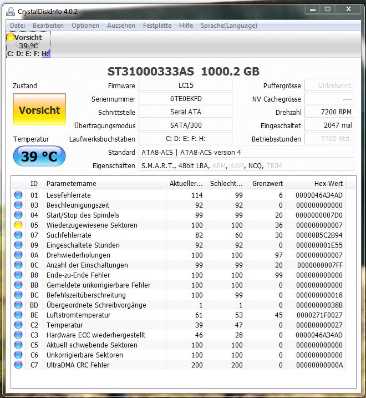Click the status icon for Luftstromtemperatur

(18, 315)
